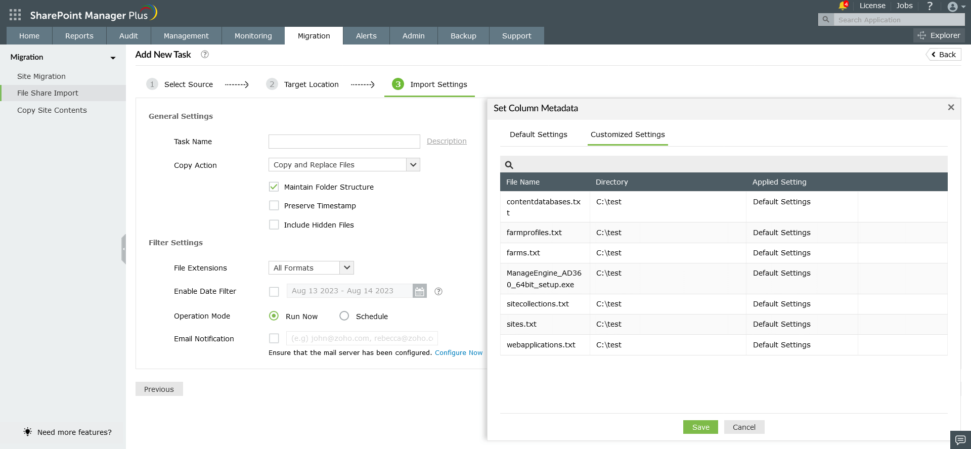This screenshot has width=971, height=449.
Task: Expand the Copy Action dropdown
Action: pyautogui.click(x=413, y=165)
